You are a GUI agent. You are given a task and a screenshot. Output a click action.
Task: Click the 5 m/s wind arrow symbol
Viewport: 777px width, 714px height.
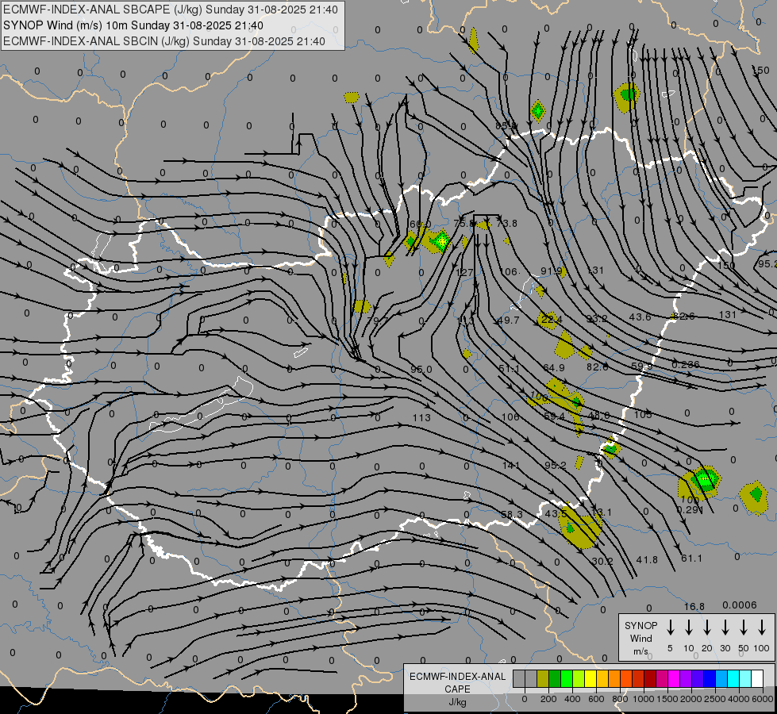coord(670,628)
